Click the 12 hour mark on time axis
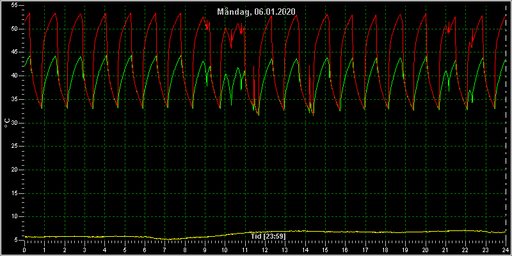The image size is (512, 256). click(x=264, y=250)
